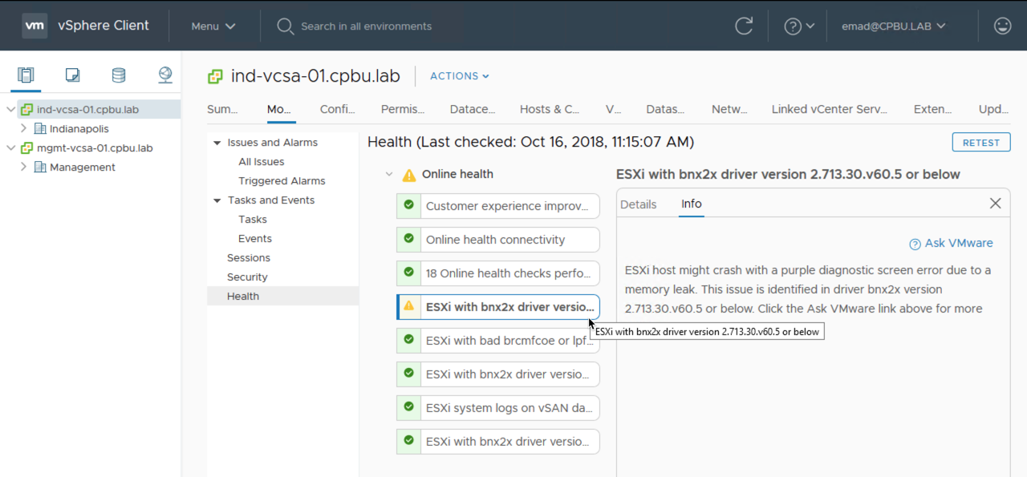Click the refresh icon in top bar
This screenshot has width=1027, height=477.
(x=744, y=26)
